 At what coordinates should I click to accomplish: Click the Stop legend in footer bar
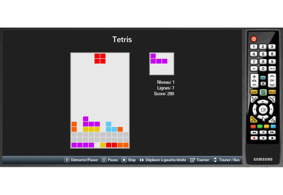[x=129, y=160]
